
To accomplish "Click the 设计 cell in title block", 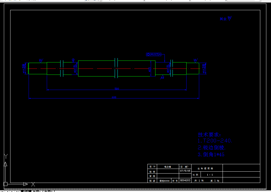I will coord(152,167).
